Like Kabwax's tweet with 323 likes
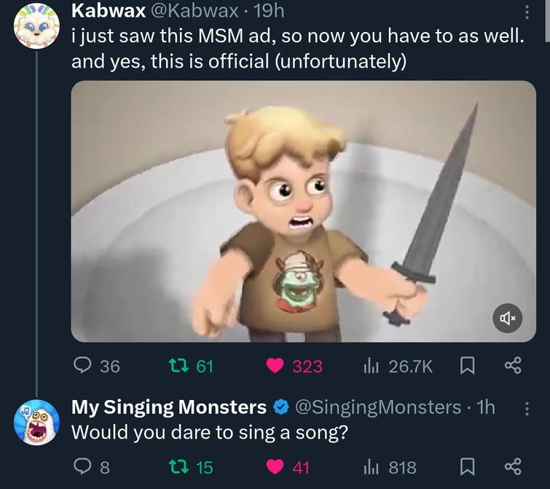This screenshot has width=550, height=489. click(275, 366)
